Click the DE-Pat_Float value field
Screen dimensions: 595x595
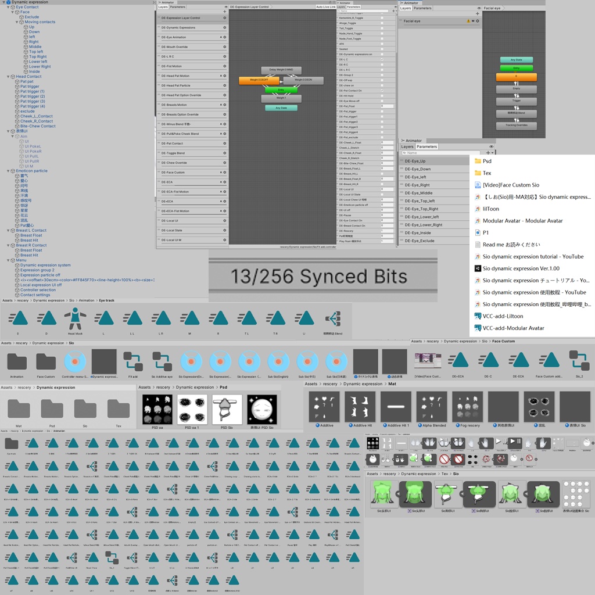click(386, 106)
